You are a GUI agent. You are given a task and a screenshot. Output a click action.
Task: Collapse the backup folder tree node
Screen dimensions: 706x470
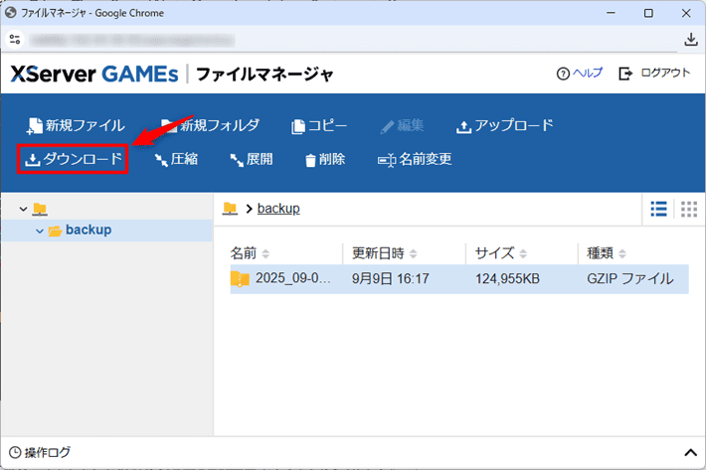[40, 231]
